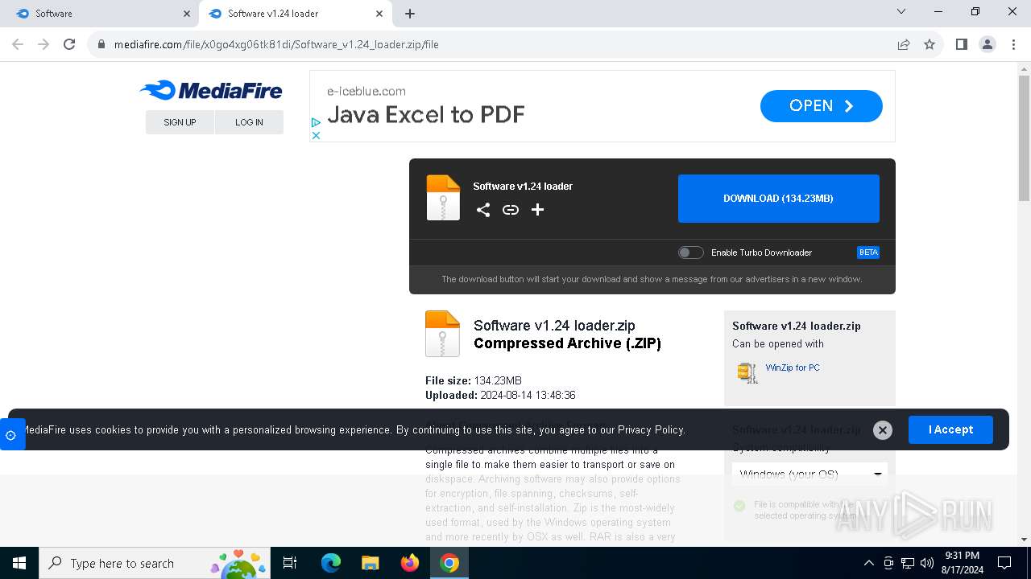Click the orange zip file icon in download panel
This screenshot has width=1031, height=579.
pyautogui.click(x=443, y=198)
